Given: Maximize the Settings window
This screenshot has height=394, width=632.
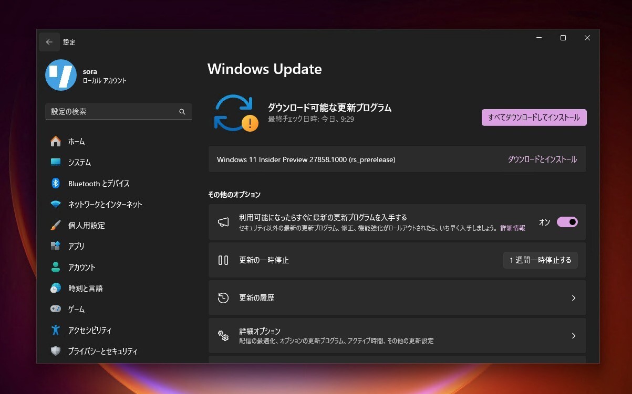Looking at the screenshot, I should pos(563,38).
